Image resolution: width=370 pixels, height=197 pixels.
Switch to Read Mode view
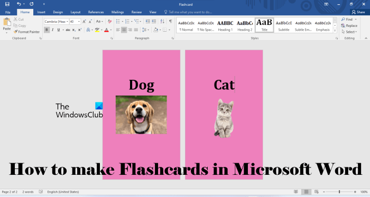point(295,192)
